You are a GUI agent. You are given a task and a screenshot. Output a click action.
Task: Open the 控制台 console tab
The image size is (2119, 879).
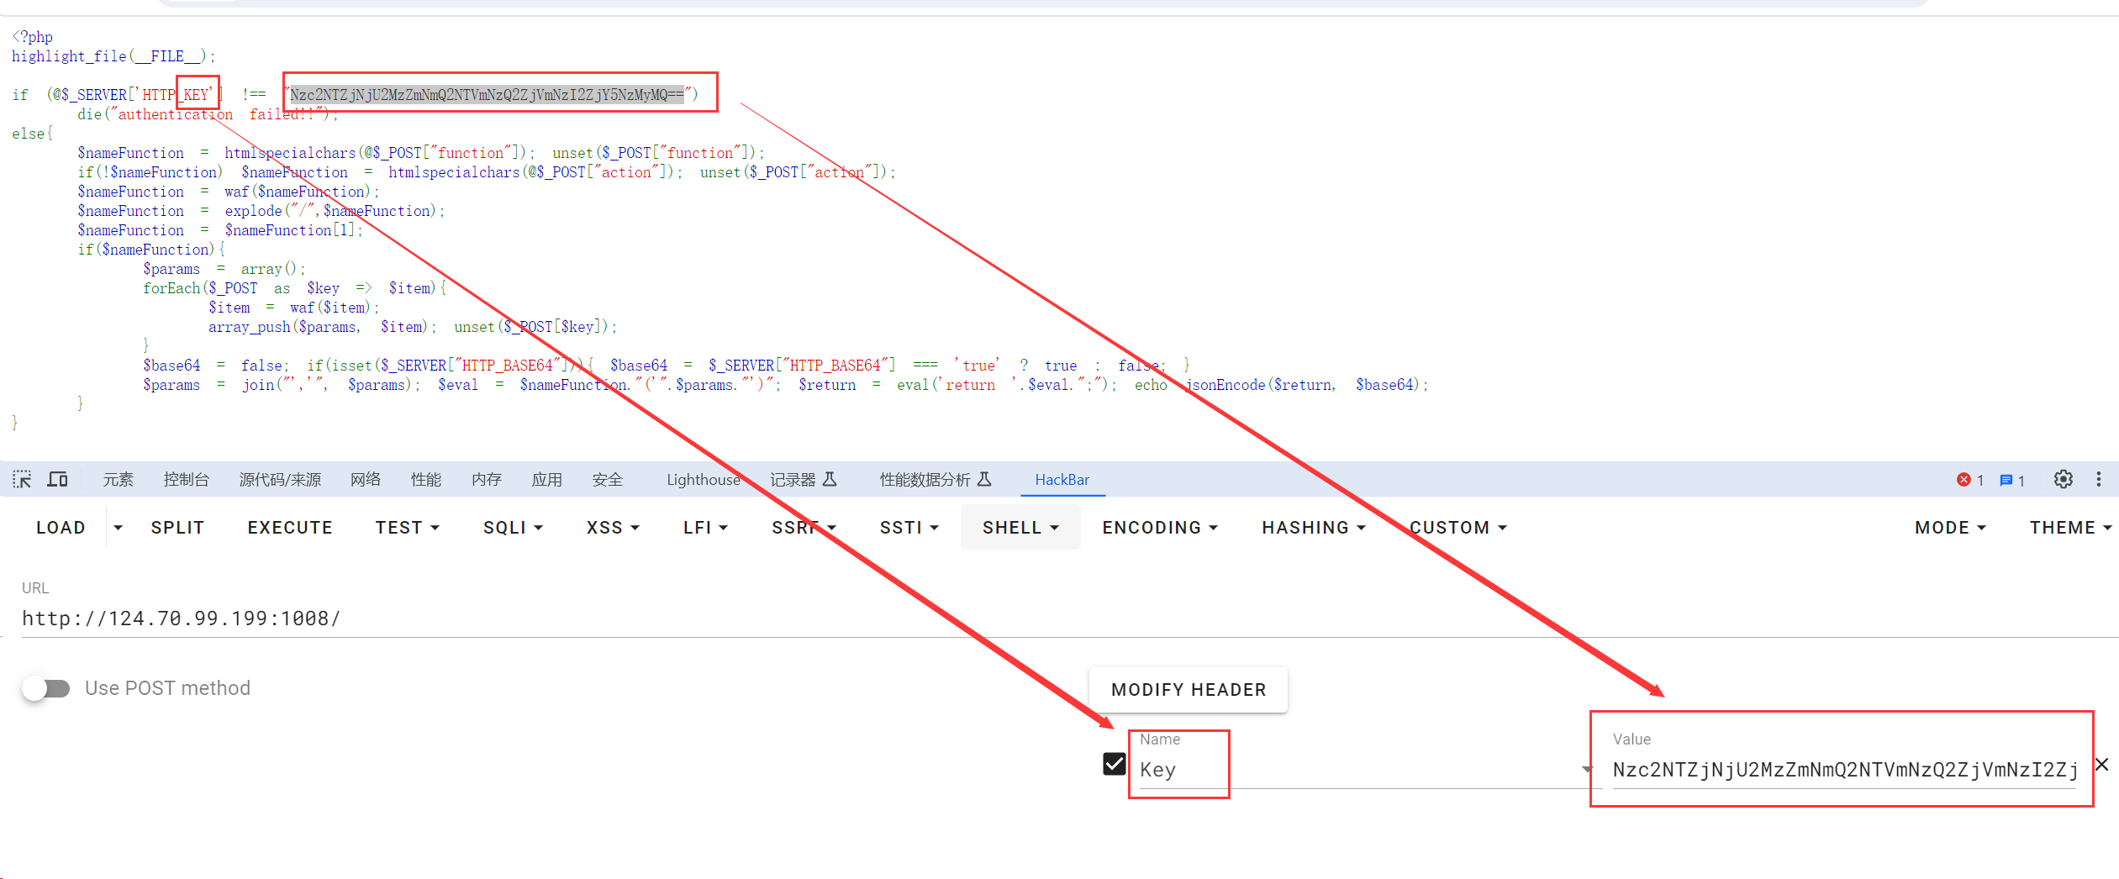[186, 479]
